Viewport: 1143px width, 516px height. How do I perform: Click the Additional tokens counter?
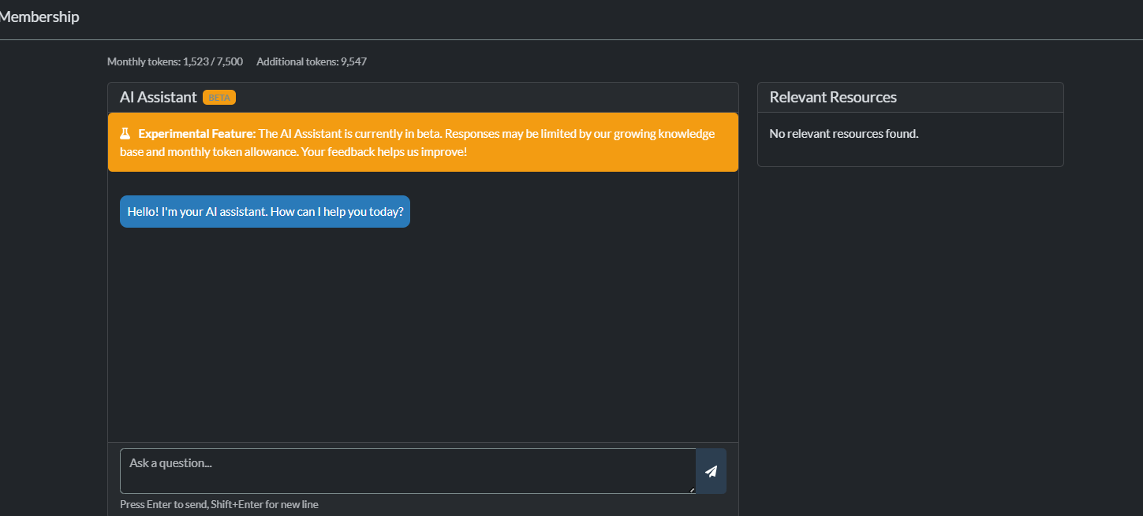(x=311, y=61)
